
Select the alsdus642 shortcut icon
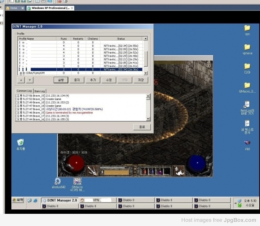(x=58, y=183)
